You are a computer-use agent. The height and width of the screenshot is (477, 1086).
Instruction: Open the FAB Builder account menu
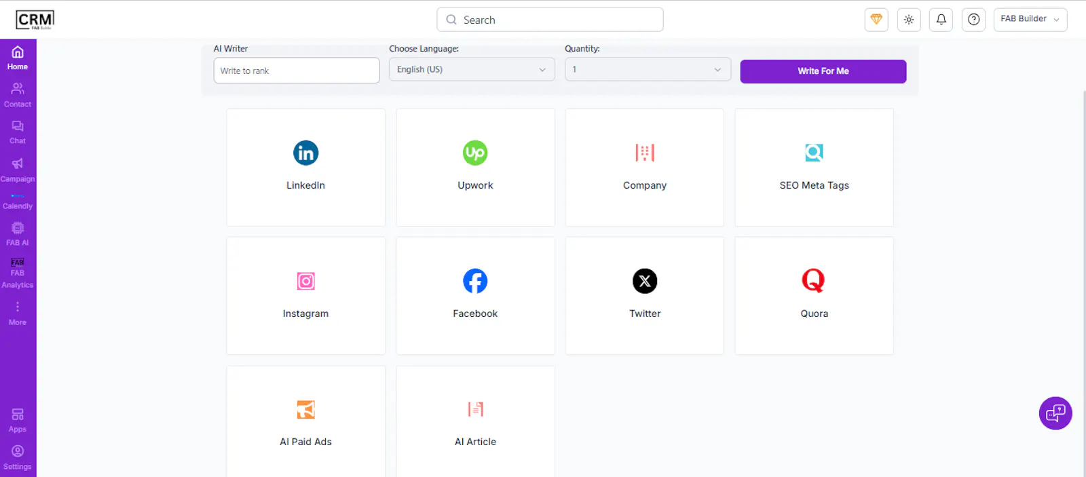[1030, 20]
